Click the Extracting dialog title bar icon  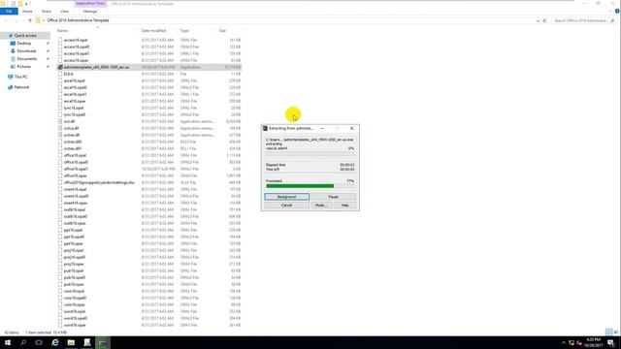[265, 129]
